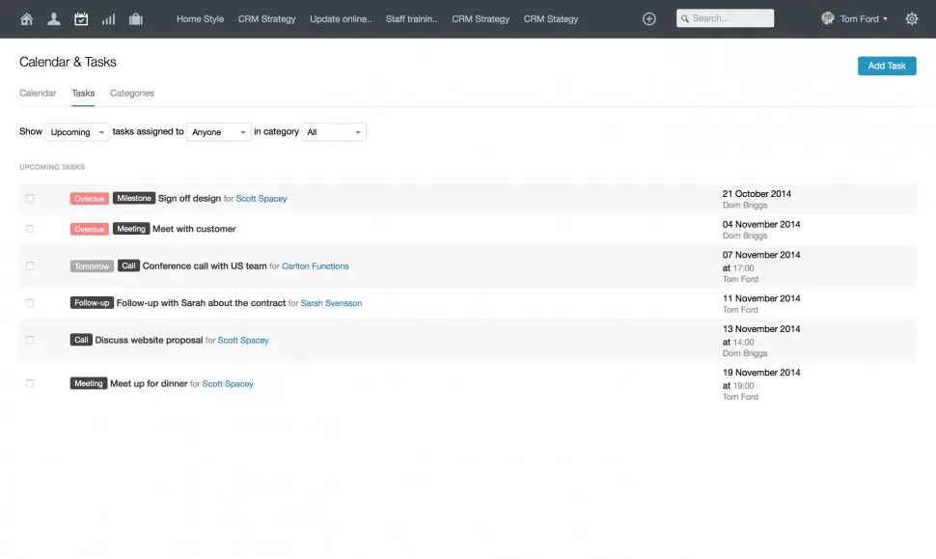Open the Reports bar chart icon
Screen dimensions: 936x559
coord(108,18)
